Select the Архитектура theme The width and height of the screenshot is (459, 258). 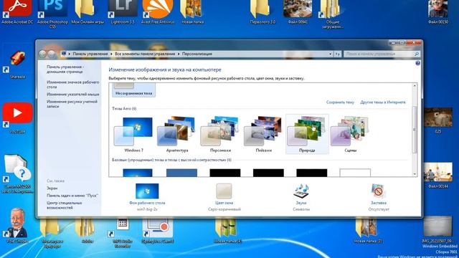point(177,134)
